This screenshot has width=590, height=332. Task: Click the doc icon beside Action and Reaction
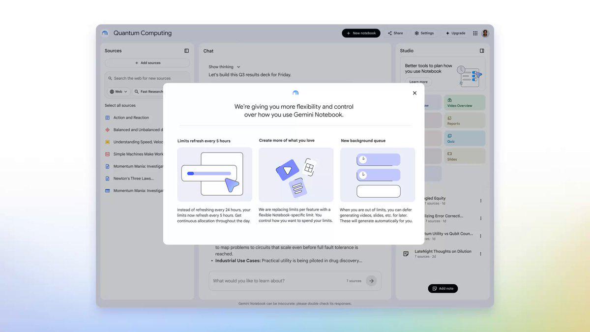click(107, 118)
